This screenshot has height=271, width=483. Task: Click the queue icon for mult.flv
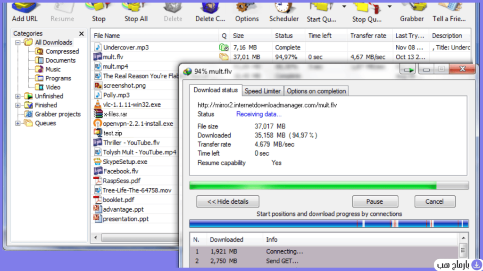(x=224, y=57)
